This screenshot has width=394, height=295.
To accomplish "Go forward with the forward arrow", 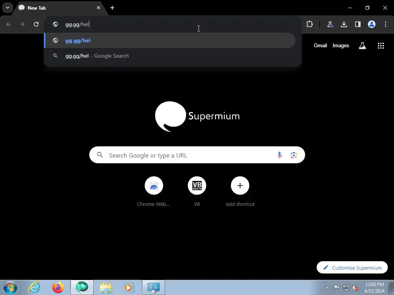I will click(x=22, y=24).
